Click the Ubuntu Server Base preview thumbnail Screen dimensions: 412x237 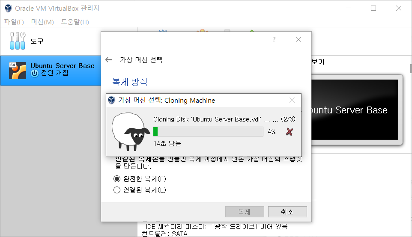coord(355,110)
